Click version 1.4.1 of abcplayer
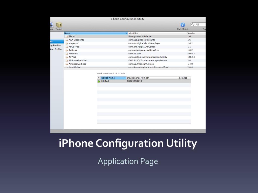 tap(190, 43)
